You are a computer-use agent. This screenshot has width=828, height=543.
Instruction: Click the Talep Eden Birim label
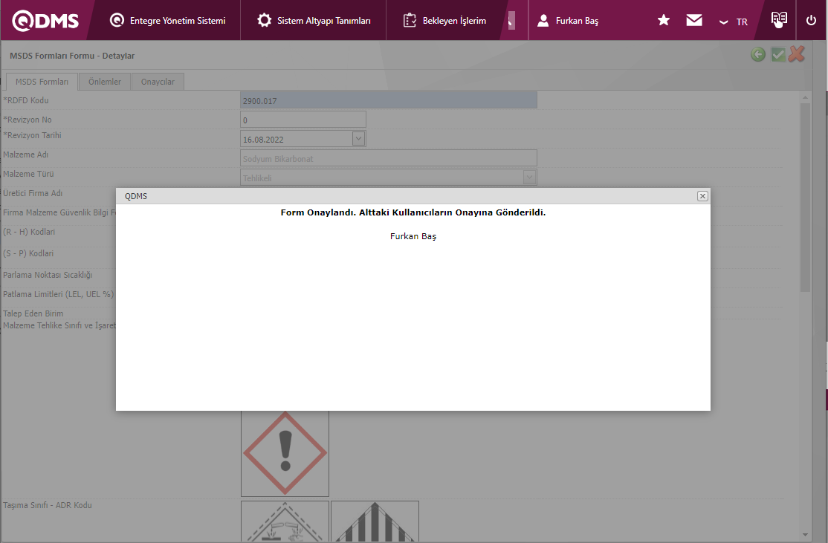33,314
